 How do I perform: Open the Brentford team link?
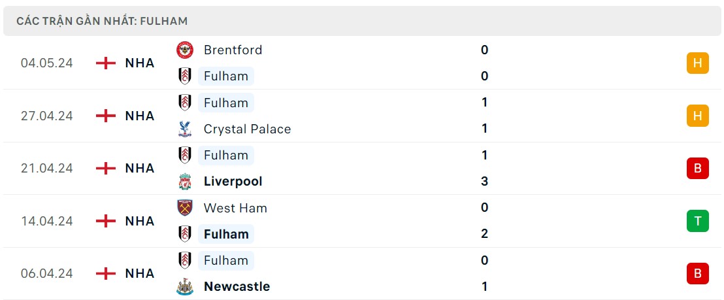coord(233,50)
